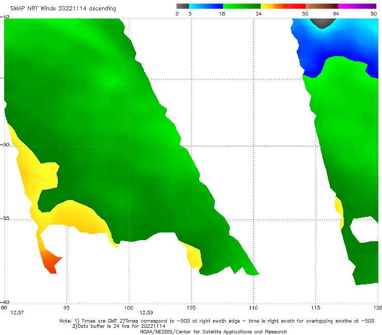Click the longitude label 95

pos(66,308)
